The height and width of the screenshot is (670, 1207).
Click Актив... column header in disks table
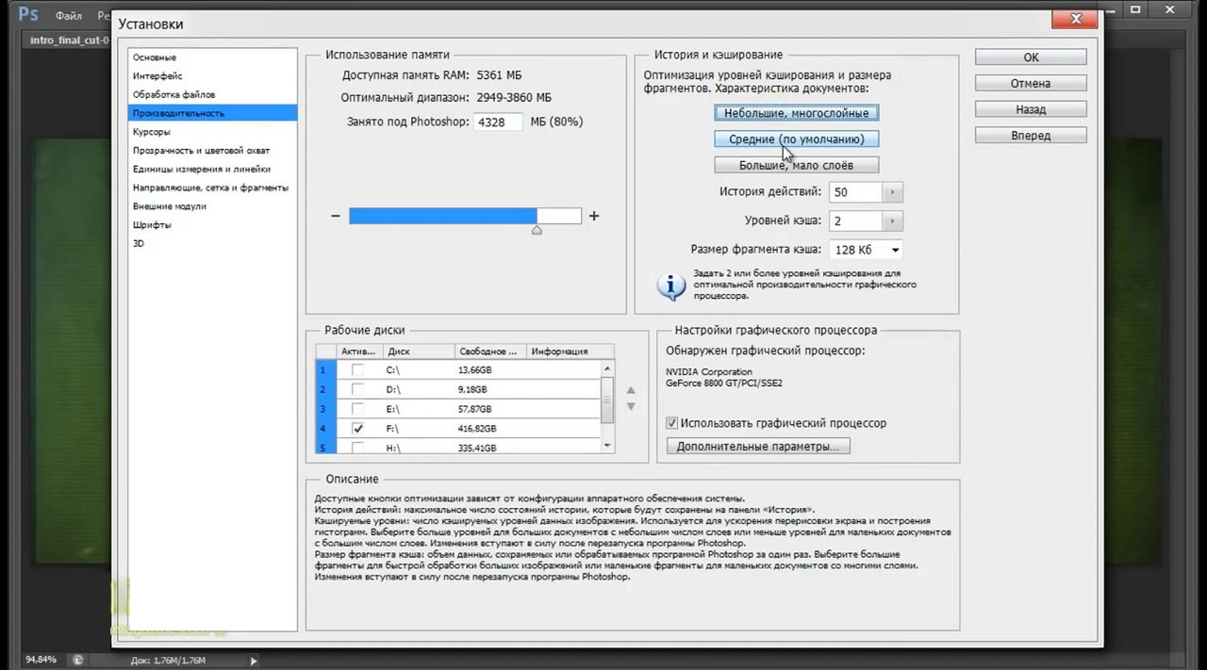pyautogui.click(x=359, y=351)
